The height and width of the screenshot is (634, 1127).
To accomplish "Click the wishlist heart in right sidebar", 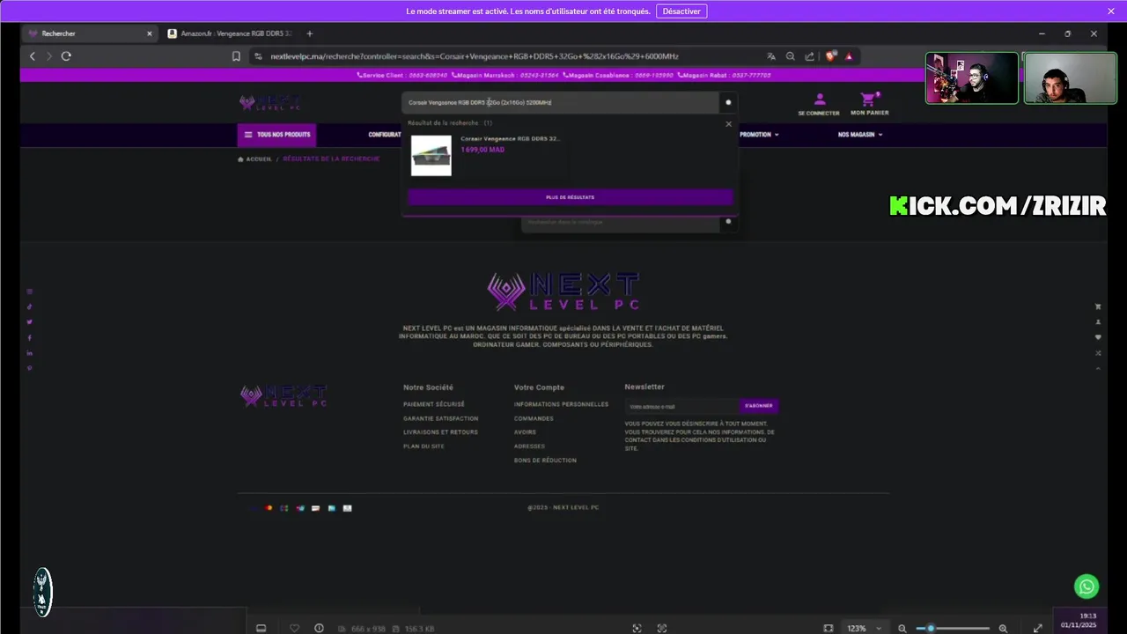I will pos(1098,337).
